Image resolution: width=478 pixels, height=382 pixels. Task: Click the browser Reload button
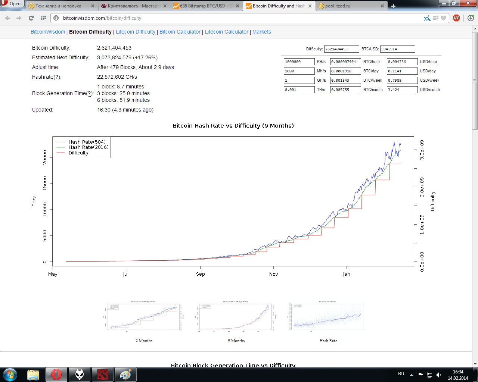(x=31, y=18)
